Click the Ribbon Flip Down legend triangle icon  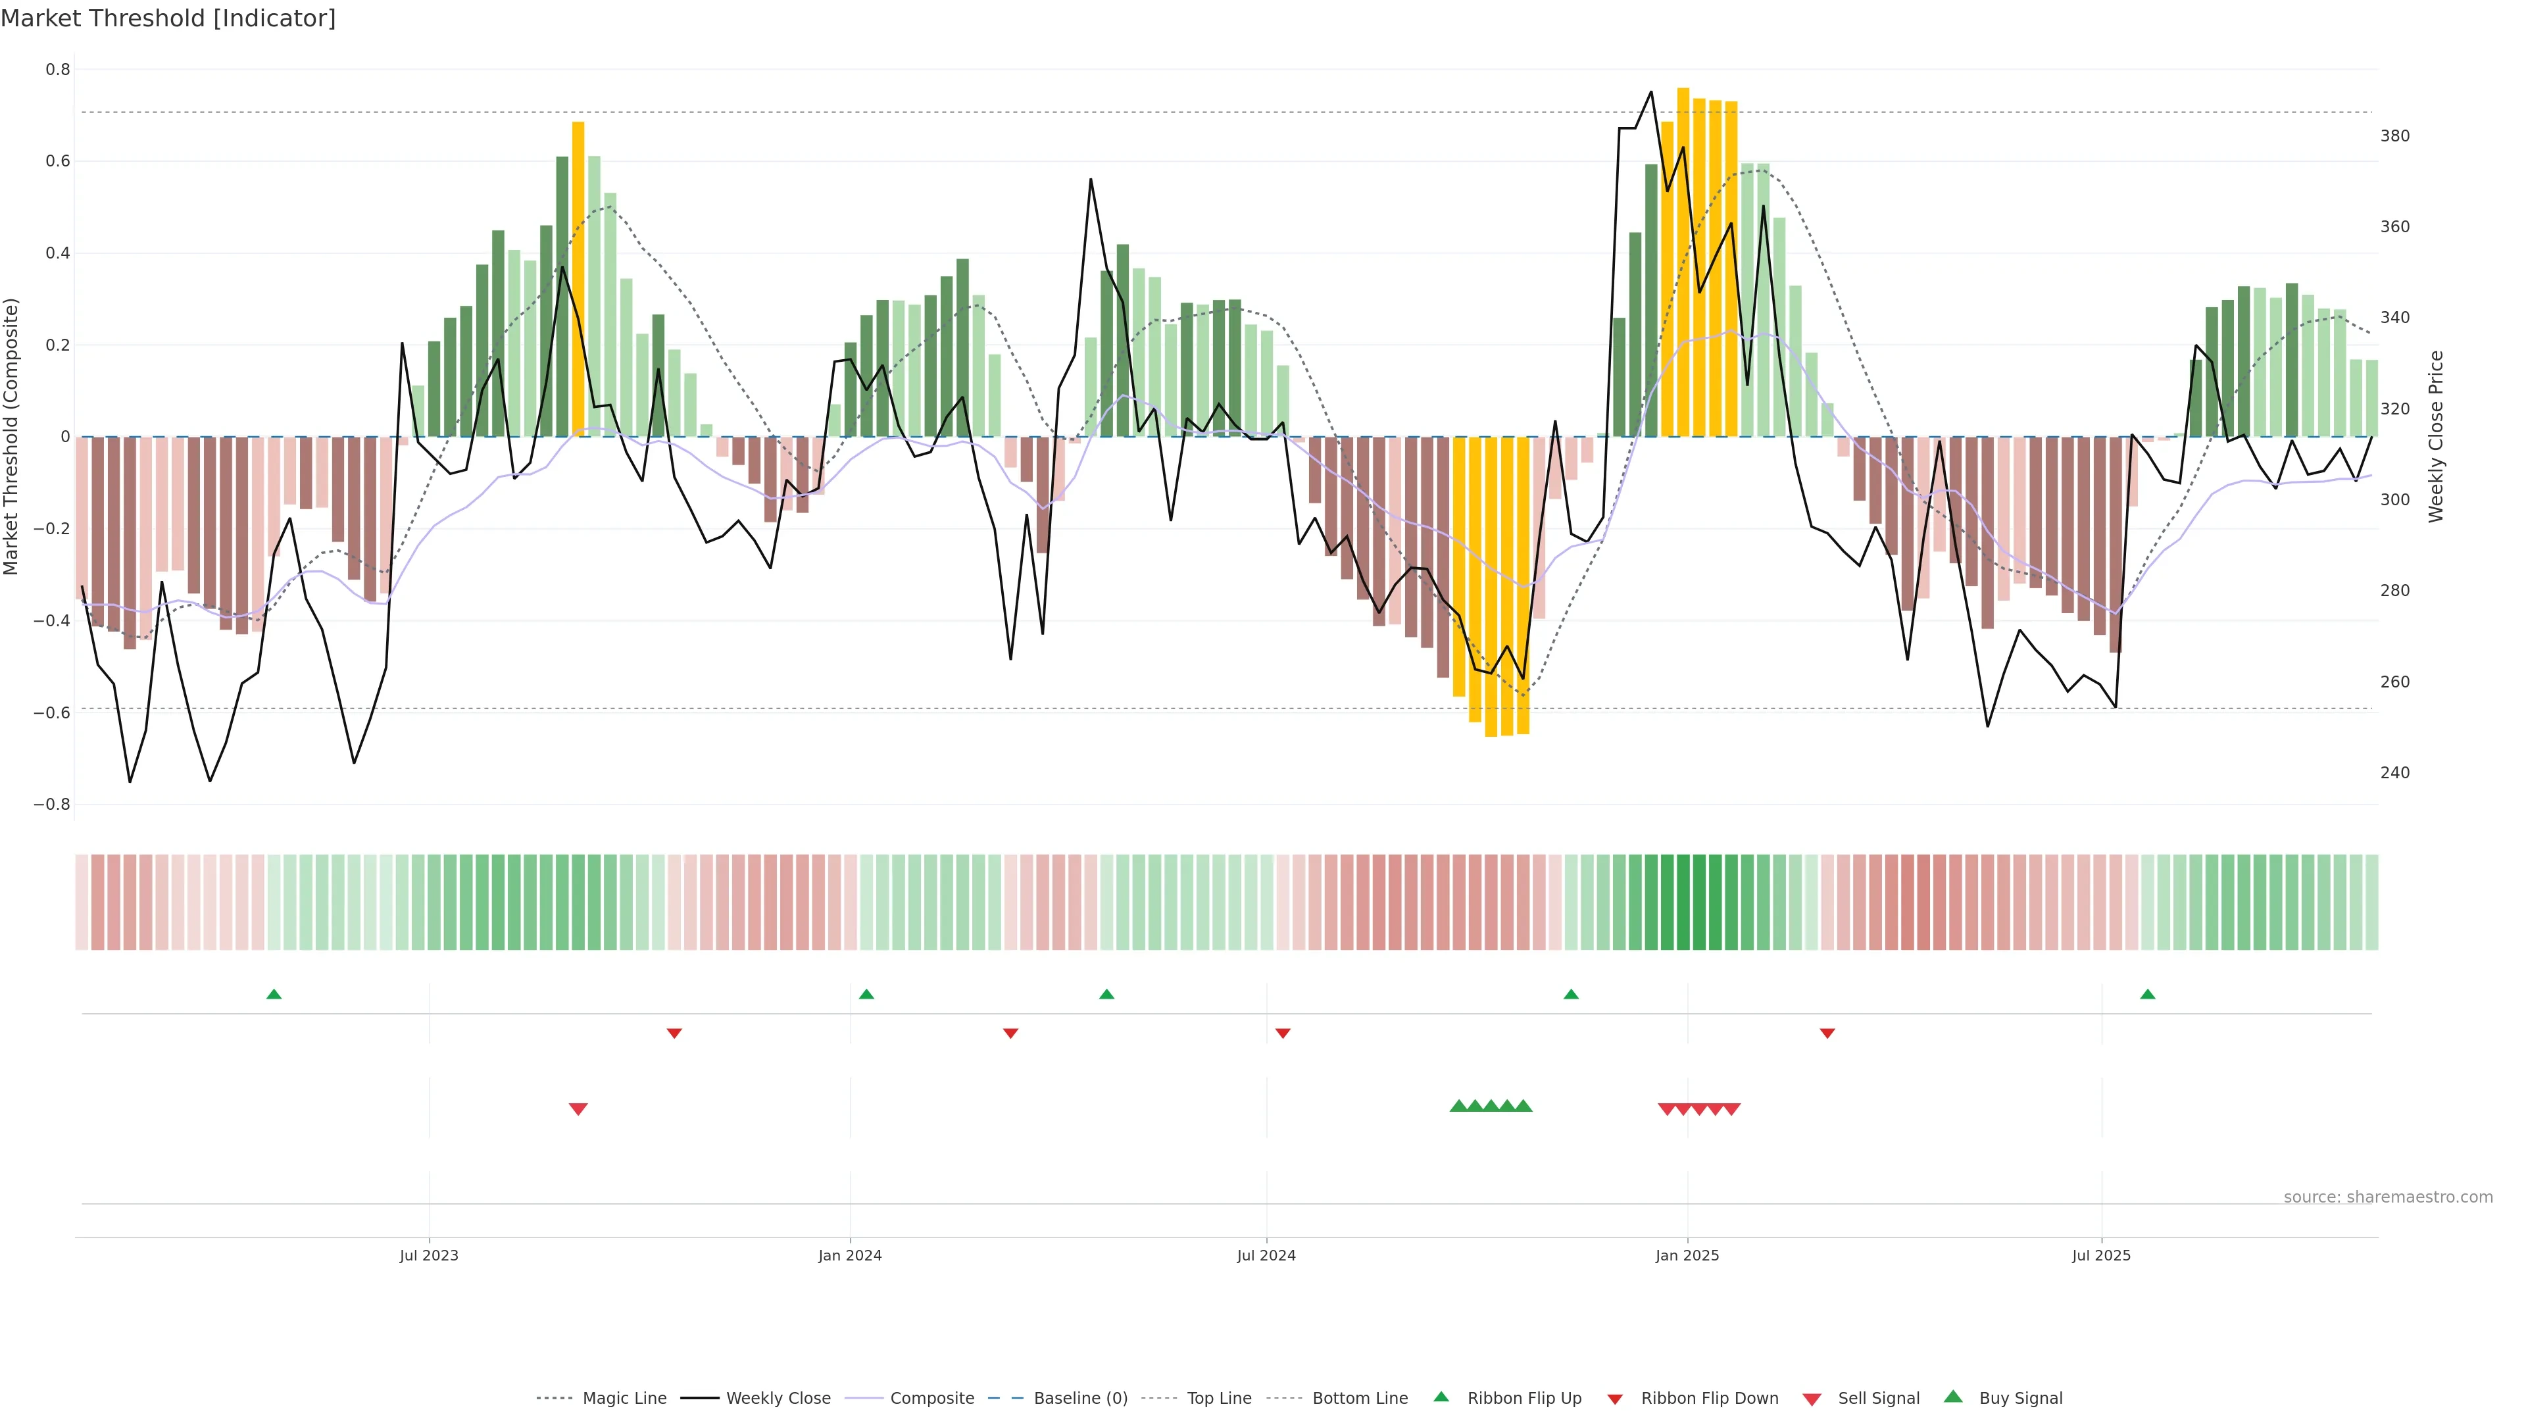1615,1399
